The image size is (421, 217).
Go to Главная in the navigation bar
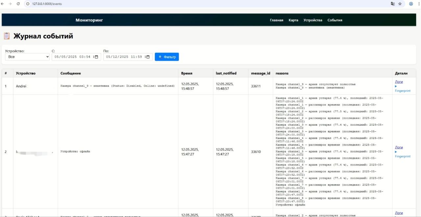click(276, 20)
